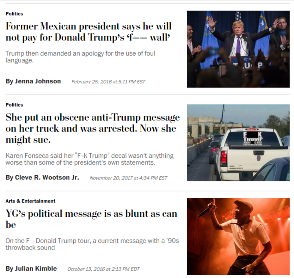This screenshot has width=294, height=278.
Task: Open the obscene anti-Trump truck message headline
Action: [x=93, y=129]
